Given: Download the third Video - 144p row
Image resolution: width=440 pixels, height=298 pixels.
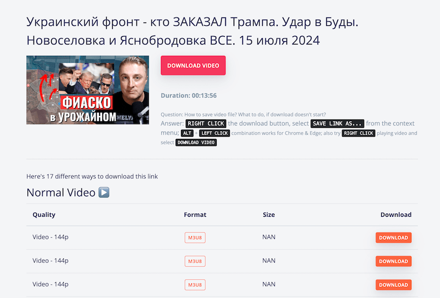Looking at the screenshot, I should [393, 285].
